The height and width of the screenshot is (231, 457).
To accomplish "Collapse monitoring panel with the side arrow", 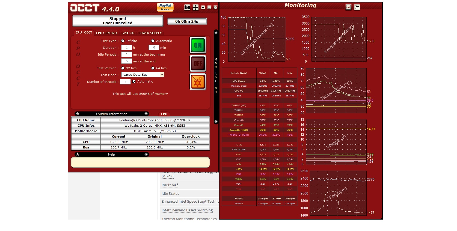I will pos(216,121).
